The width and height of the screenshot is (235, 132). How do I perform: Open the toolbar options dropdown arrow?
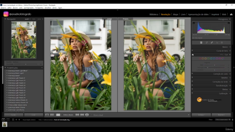[188, 115]
